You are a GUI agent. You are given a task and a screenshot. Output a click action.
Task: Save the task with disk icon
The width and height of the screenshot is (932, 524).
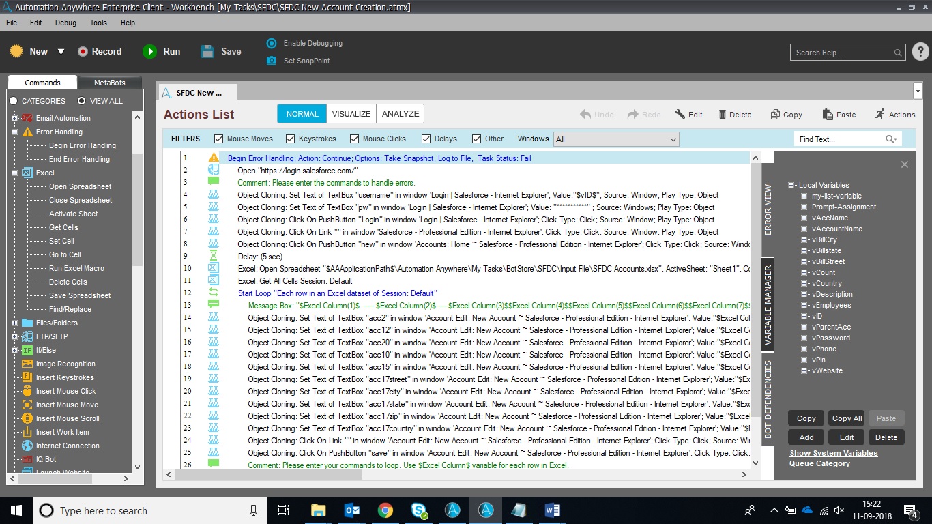coord(207,51)
